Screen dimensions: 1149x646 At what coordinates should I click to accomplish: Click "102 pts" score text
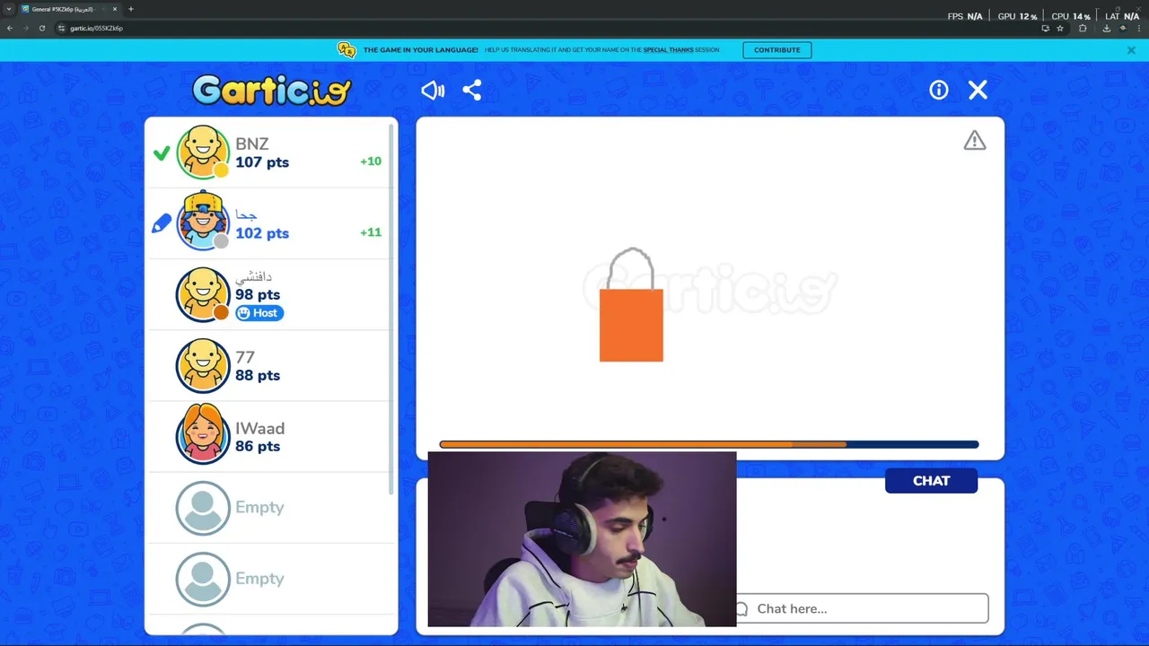(262, 233)
